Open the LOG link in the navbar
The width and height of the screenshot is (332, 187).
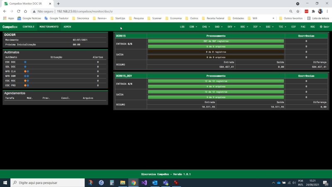(x=182, y=27)
